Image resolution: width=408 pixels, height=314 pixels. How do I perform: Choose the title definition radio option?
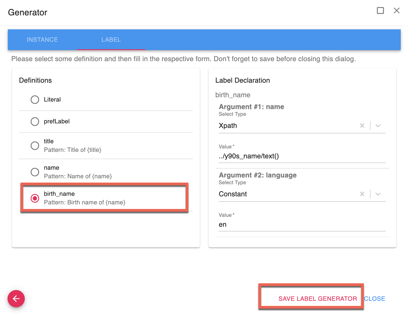35,146
